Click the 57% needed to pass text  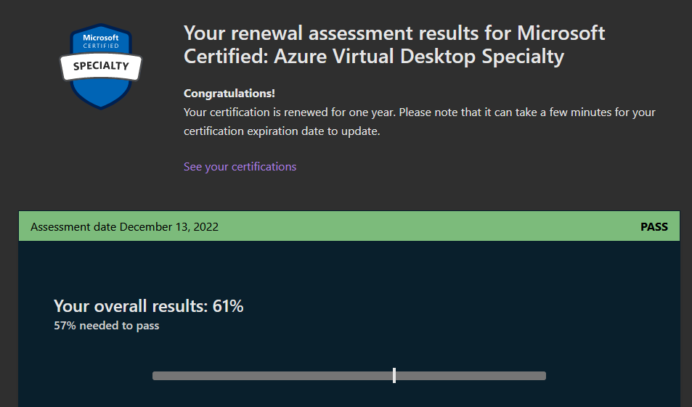(x=106, y=326)
